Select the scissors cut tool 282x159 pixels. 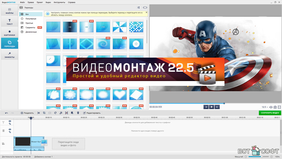tap(39, 113)
